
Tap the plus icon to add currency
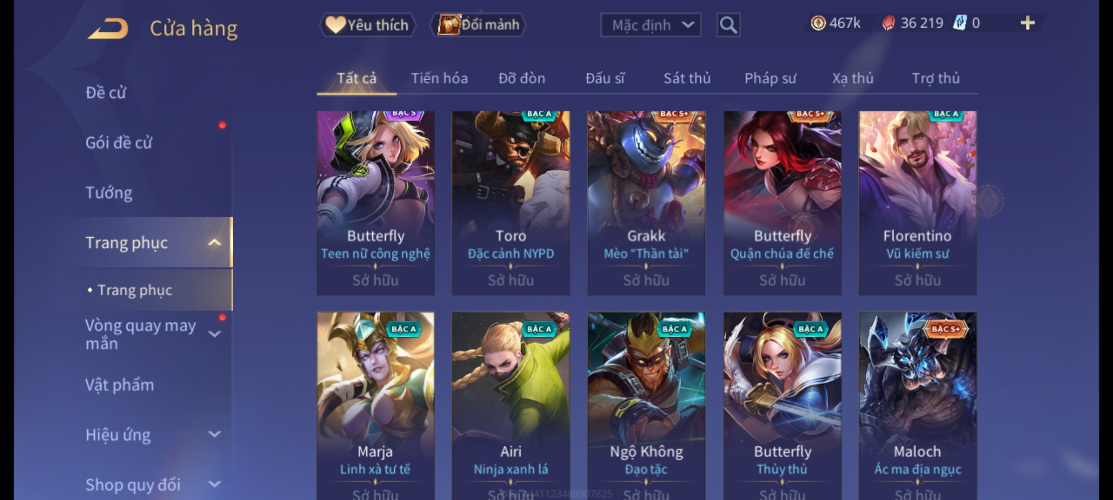[x=1028, y=23]
